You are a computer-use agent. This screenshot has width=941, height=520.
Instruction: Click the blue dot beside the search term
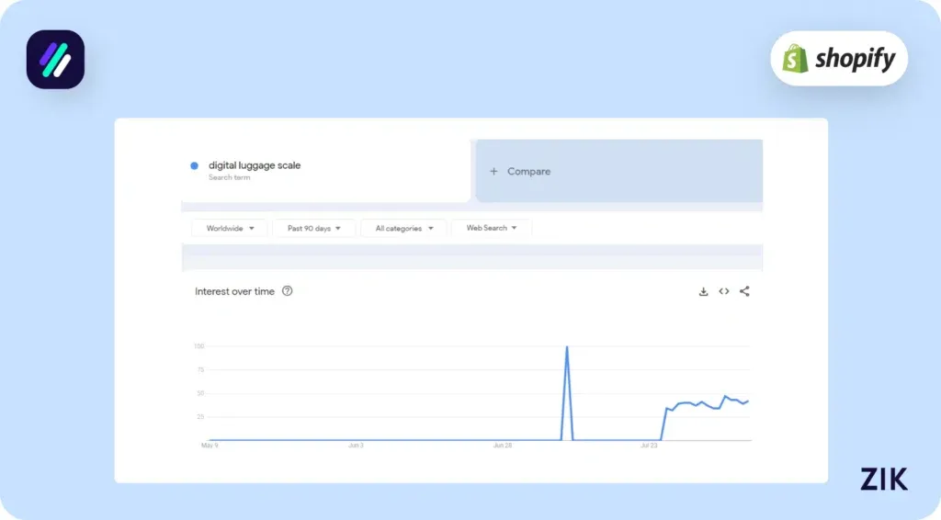[x=194, y=166]
